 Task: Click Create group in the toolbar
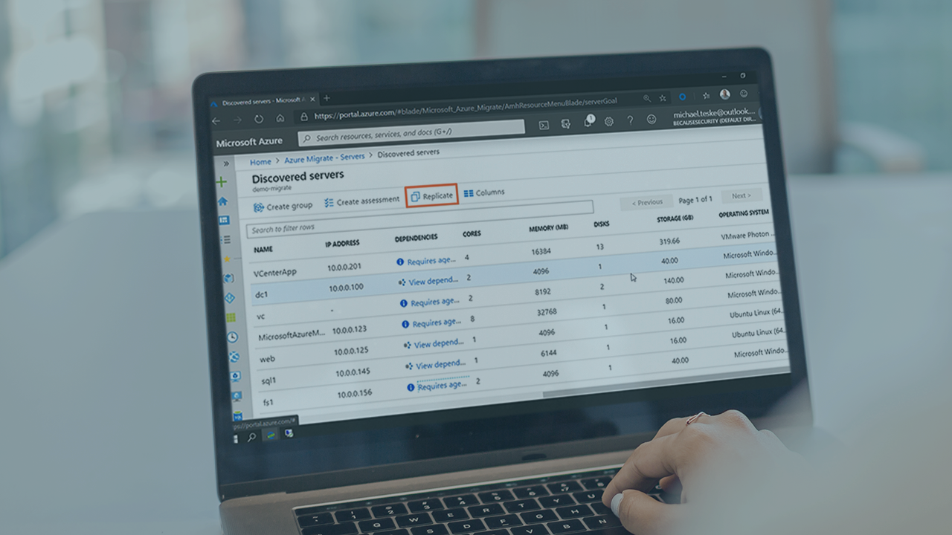tap(283, 207)
